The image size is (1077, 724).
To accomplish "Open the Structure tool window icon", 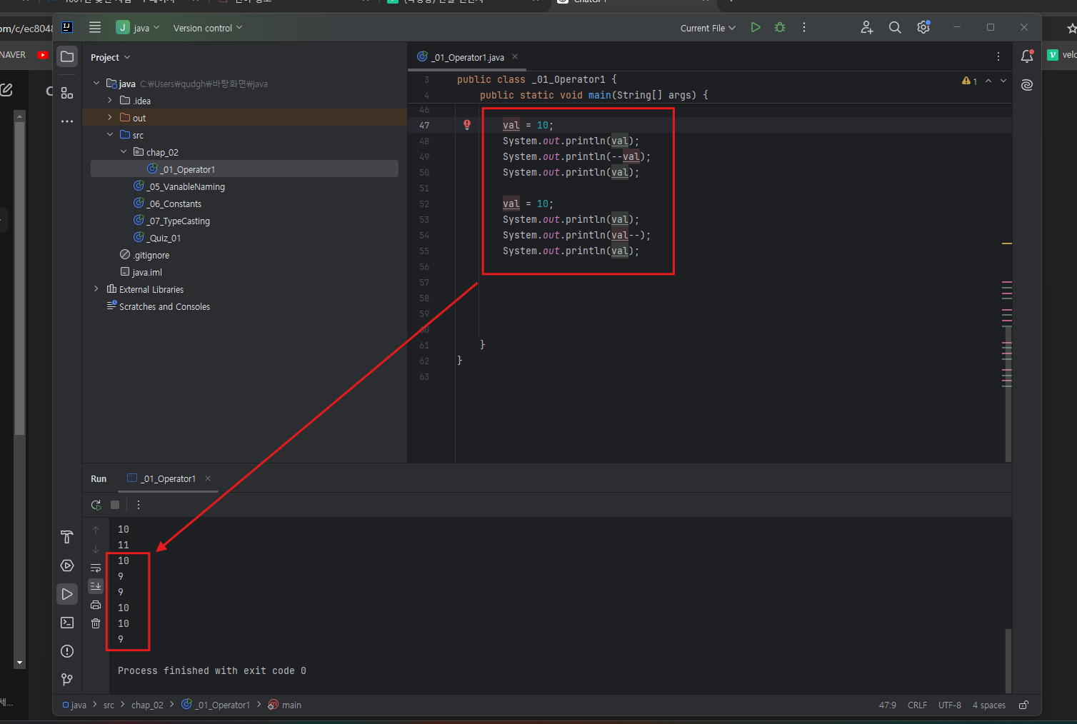I will tap(67, 93).
